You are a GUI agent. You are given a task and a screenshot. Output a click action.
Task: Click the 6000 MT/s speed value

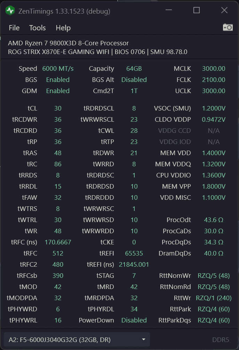tap(58, 69)
